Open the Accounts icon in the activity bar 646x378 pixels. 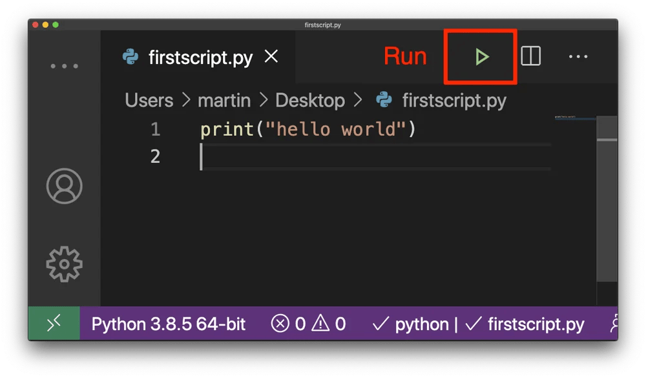coord(64,187)
